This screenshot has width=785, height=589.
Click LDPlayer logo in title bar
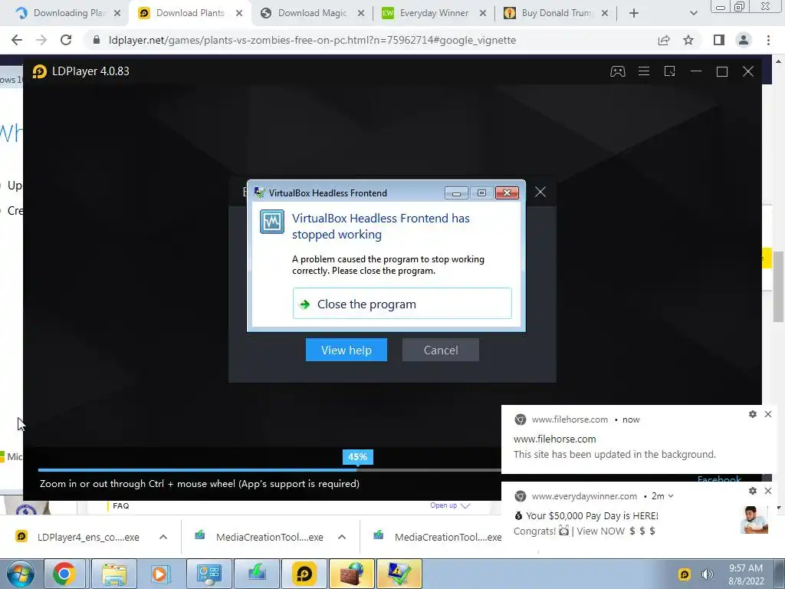[40, 71]
